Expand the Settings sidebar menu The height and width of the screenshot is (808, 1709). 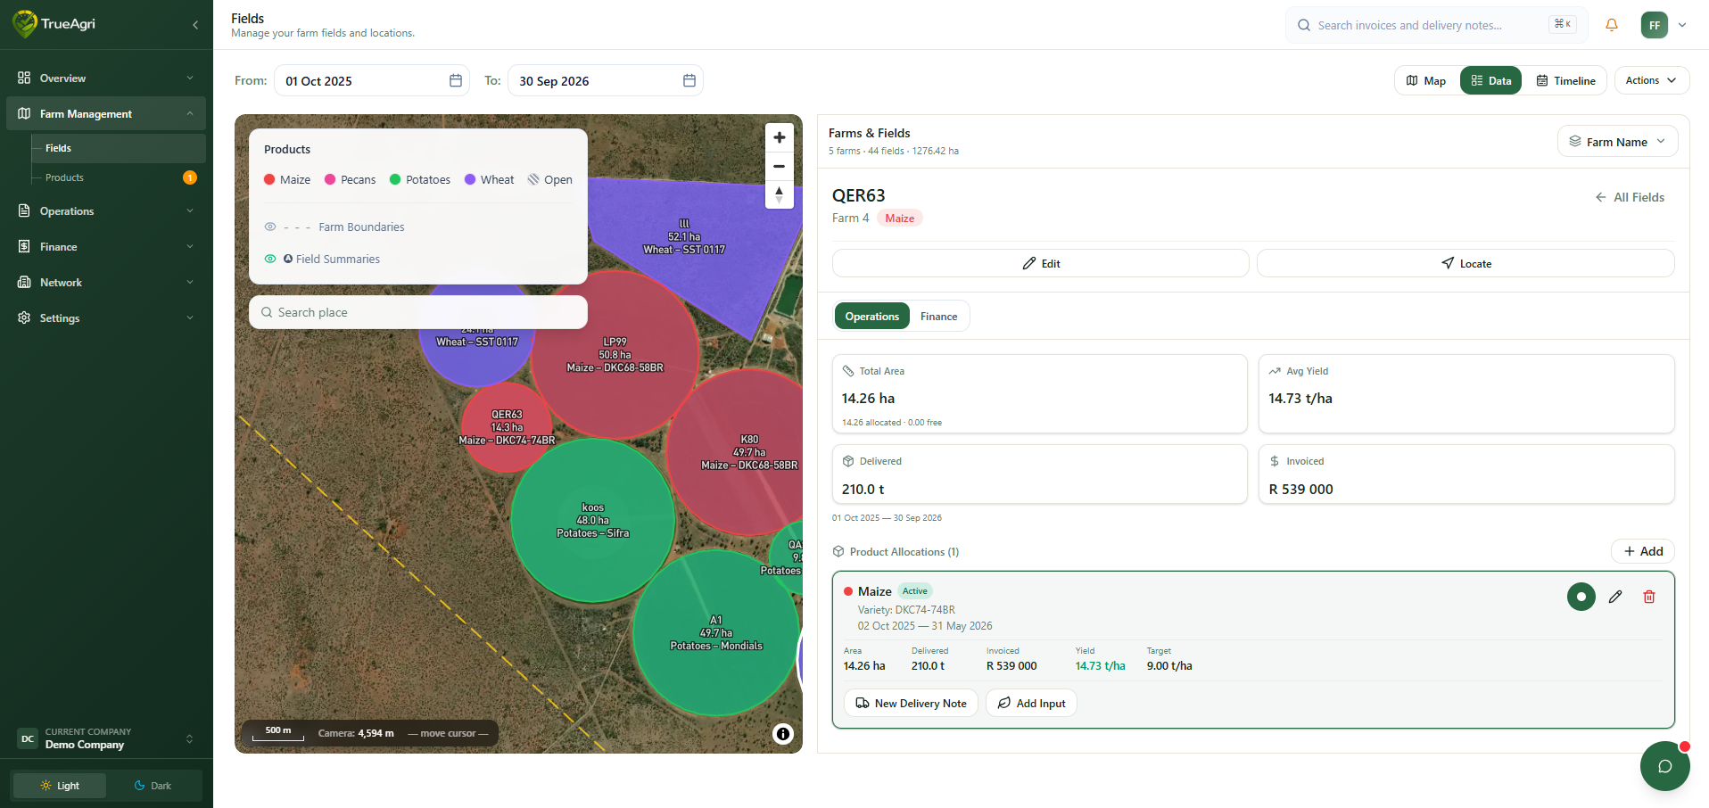[x=106, y=318]
